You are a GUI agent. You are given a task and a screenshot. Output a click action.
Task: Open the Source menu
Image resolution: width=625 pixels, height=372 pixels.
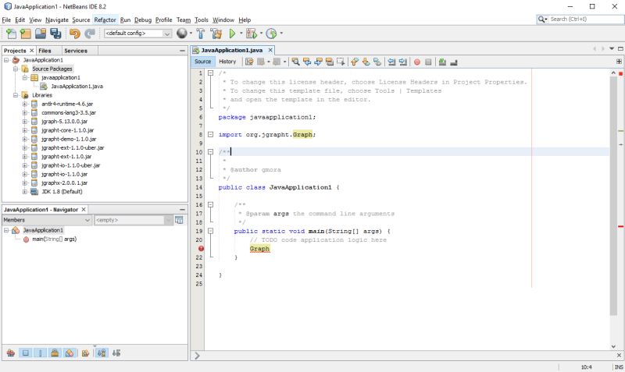81,20
